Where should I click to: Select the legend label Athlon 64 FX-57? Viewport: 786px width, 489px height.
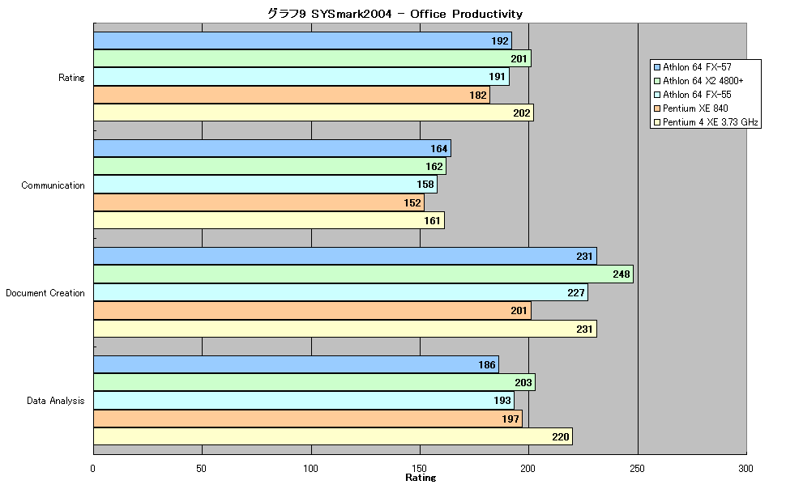697,67
